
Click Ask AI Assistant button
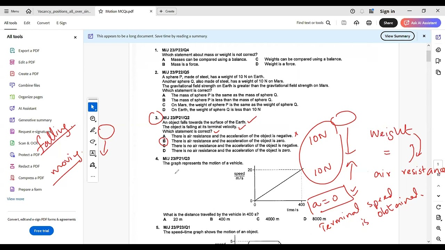click(421, 23)
